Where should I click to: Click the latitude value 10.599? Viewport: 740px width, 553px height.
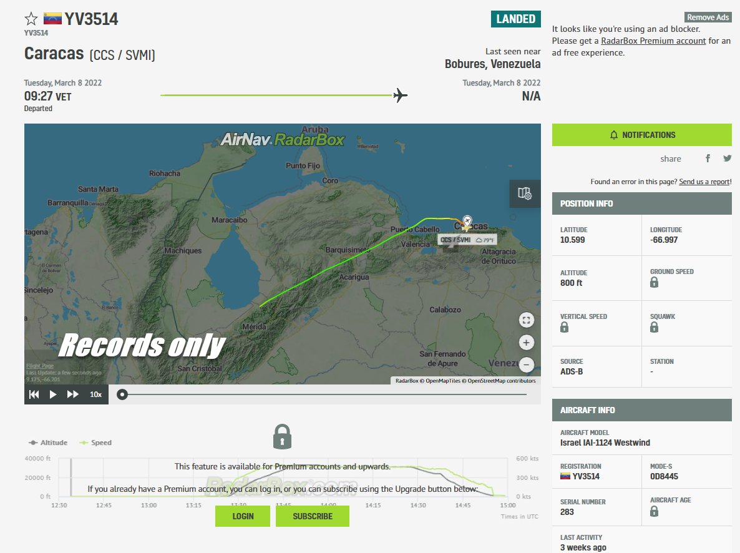[x=572, y=240]
